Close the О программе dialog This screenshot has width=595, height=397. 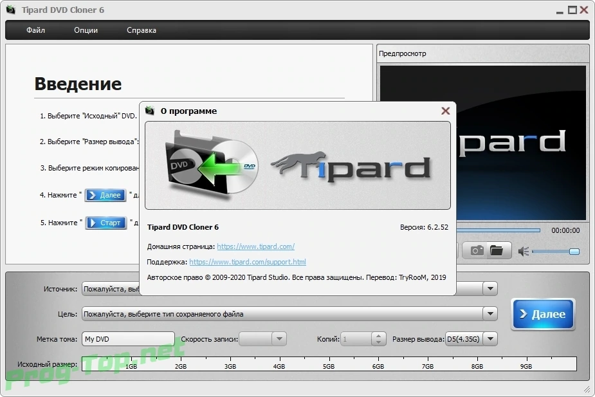point(446,111)
